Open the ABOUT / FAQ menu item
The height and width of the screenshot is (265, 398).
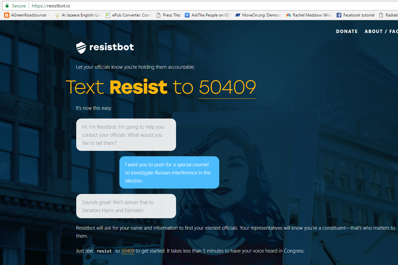point(381,31)
